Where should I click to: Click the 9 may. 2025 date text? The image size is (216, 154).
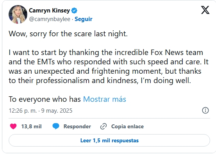(x=57, y=111)
